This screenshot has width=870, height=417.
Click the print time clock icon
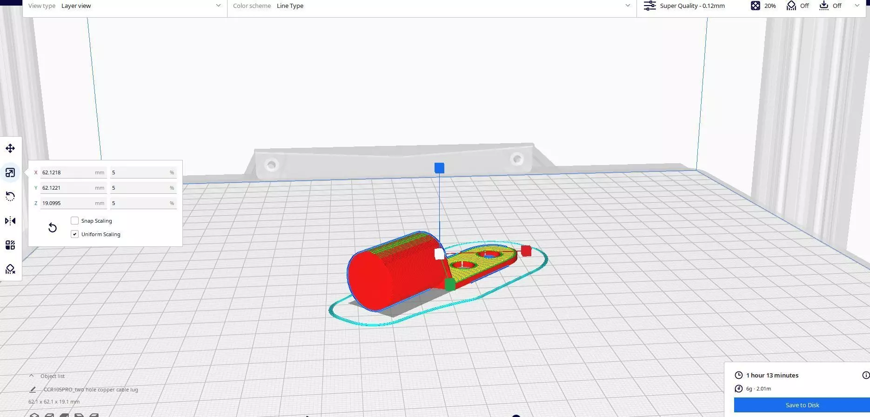tap(738, 375)
